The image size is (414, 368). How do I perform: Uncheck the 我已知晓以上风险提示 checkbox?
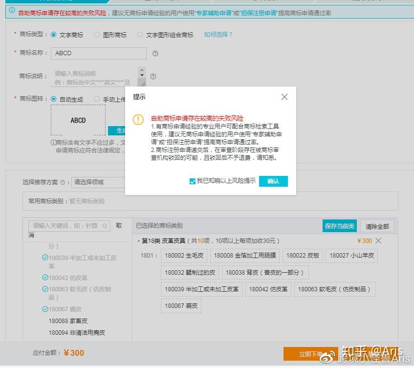(193, 181)
